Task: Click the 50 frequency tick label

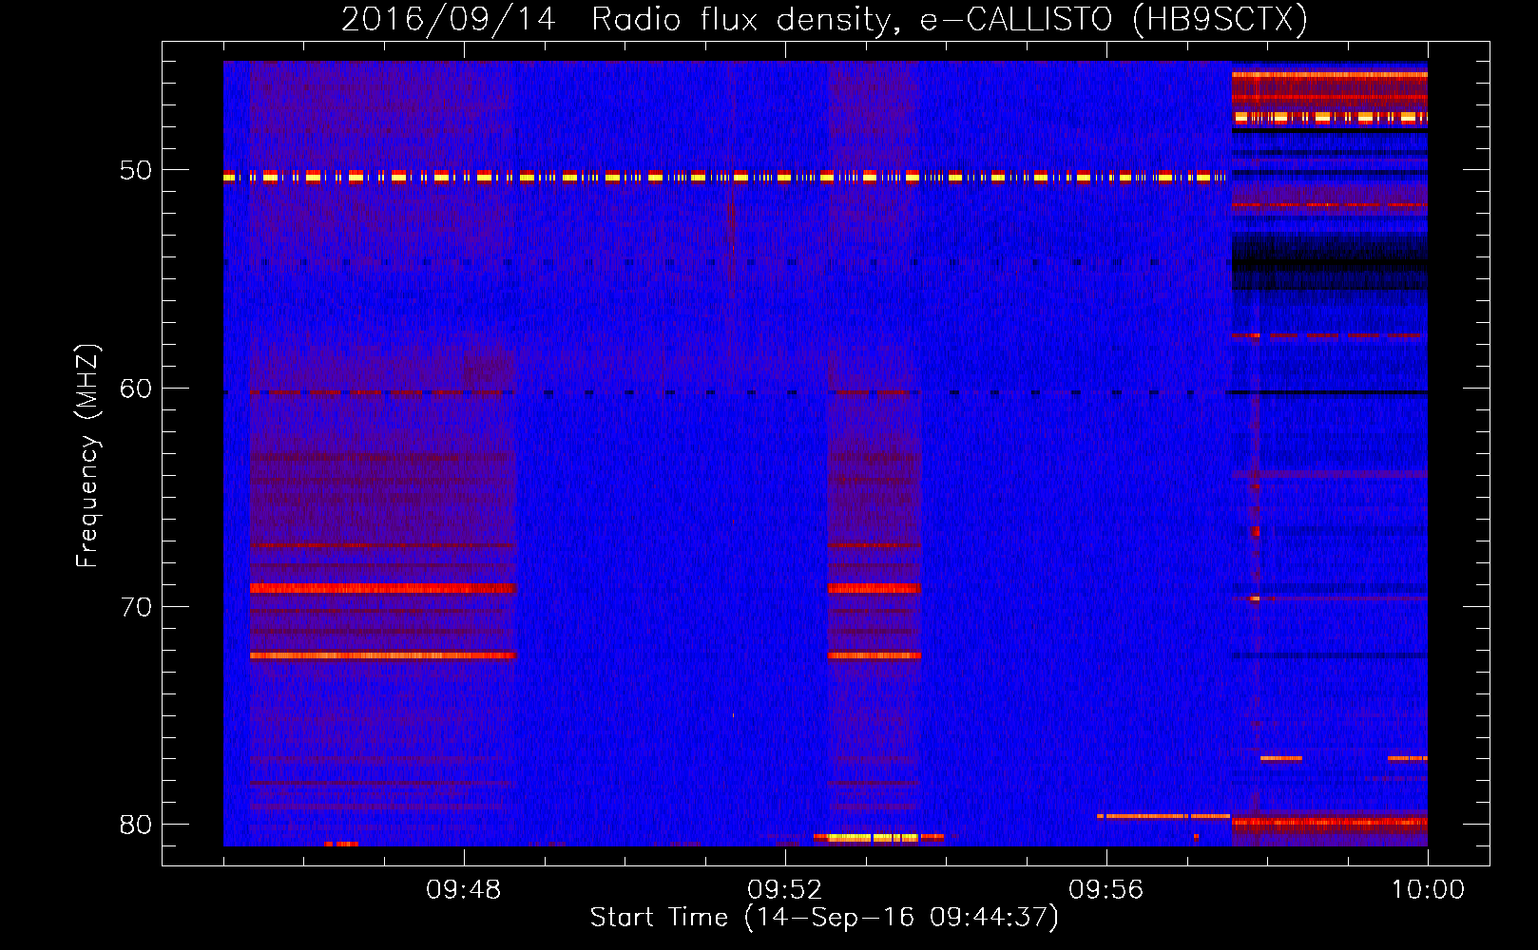Action: 136,171
